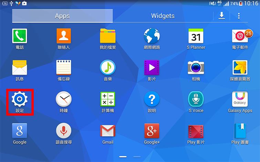Image resolution: width=260 pixels, height=162 pixels.
Task: Tap the 10:16 clock in status bar
Action: [251, 3]
